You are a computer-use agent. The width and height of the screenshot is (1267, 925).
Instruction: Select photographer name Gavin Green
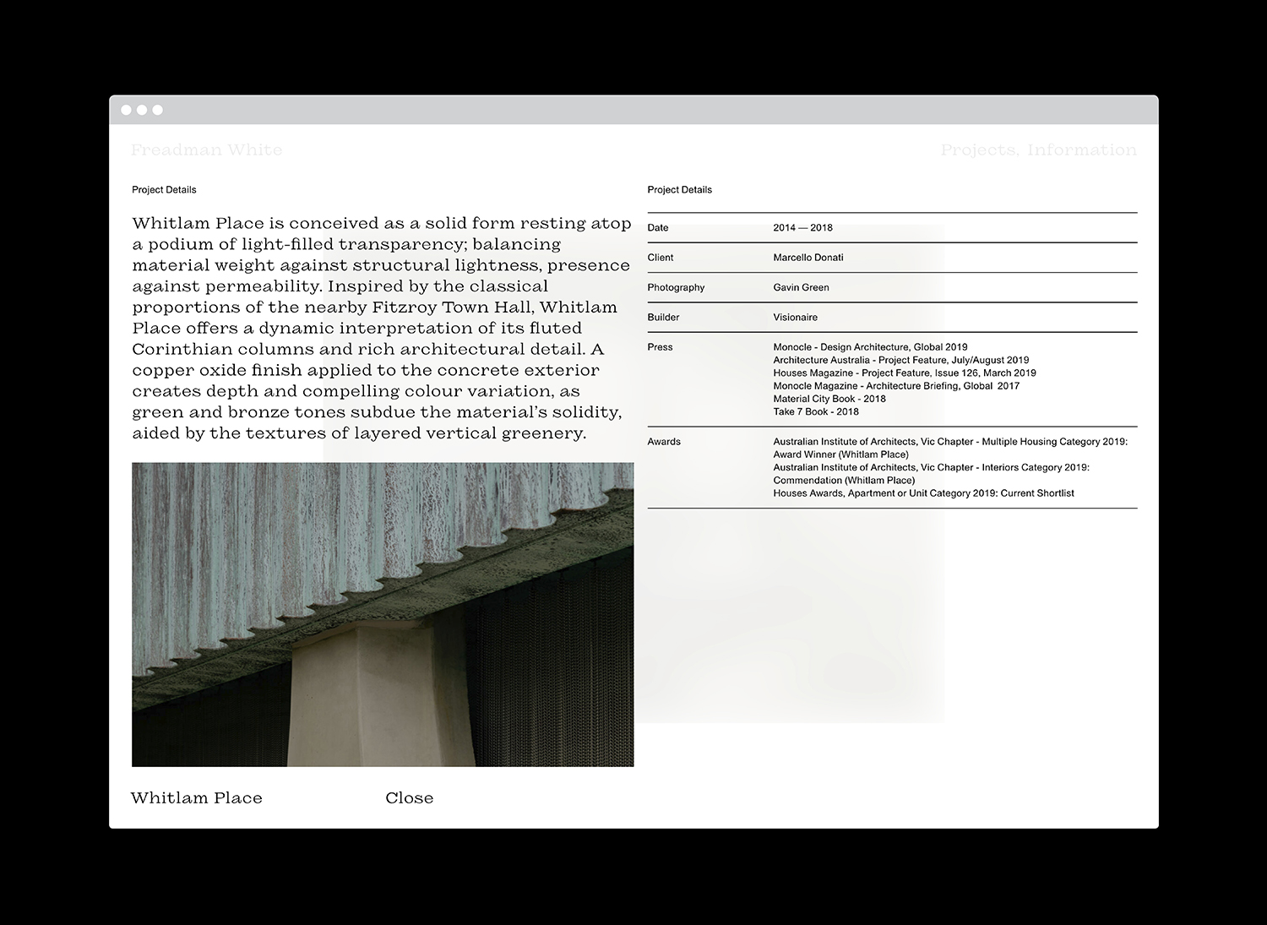801,287
